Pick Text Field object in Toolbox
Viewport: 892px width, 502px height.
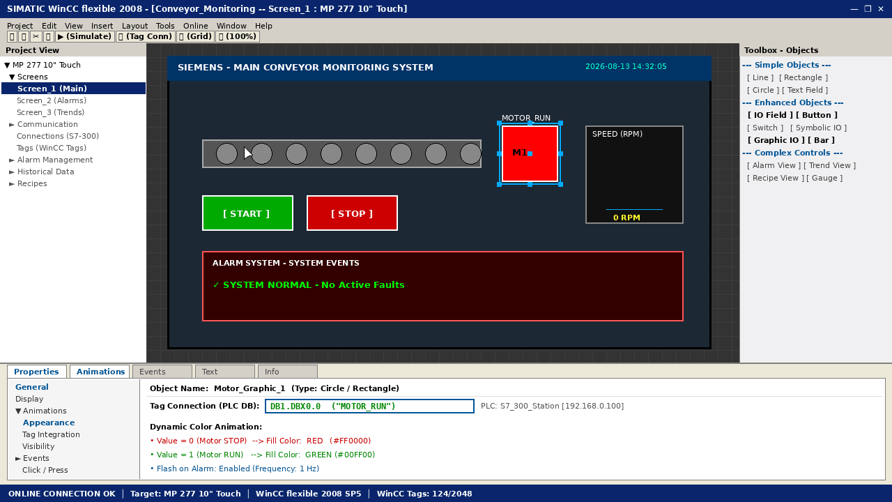pyautogui.click(x=805, y=90)
